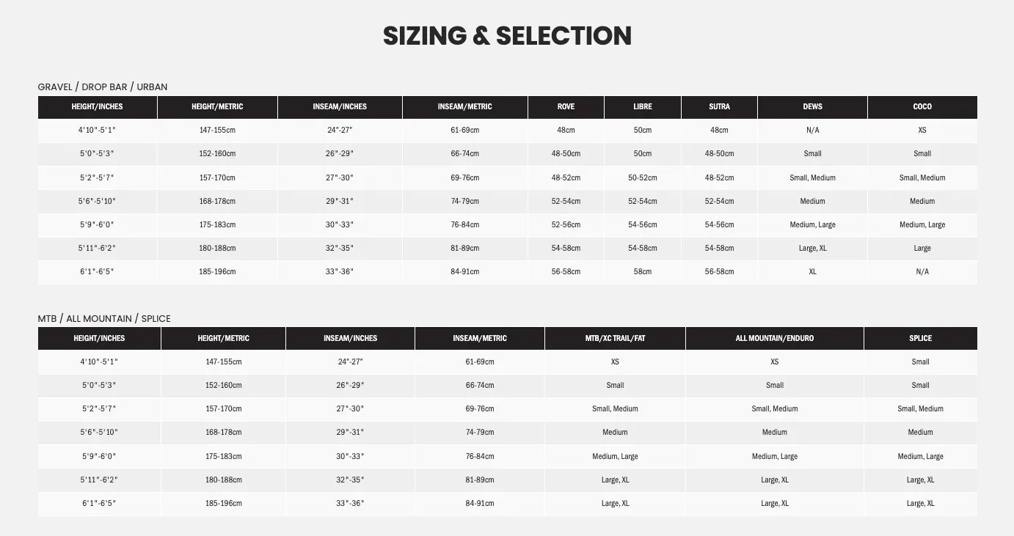The width and height of the screenshot is (1014, 536).
Task: Click the MTB / ALL MOUNTAIN / SPLICE title
Action: (x=104, y=319)
